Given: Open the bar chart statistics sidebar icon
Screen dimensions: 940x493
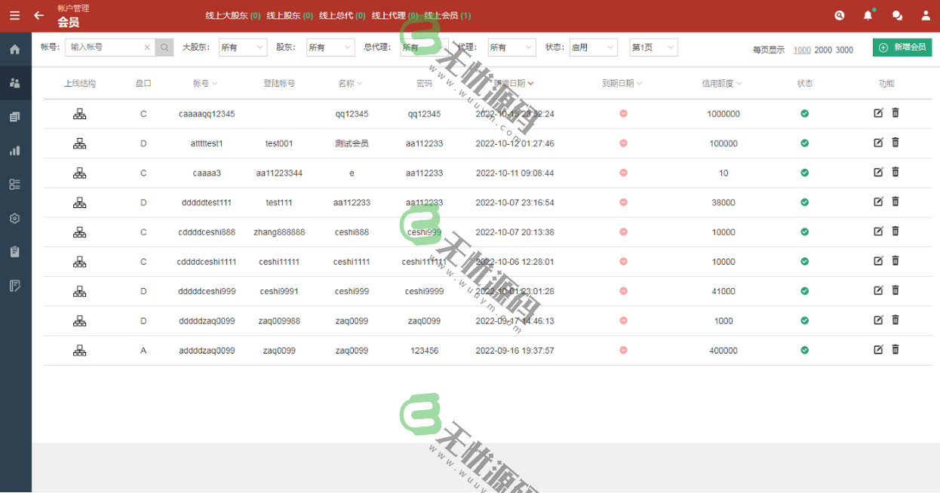Looking at the screenshot, I should (15, 150).
